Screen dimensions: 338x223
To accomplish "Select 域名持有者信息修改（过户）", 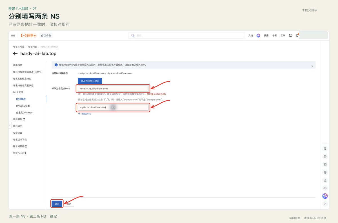I will pos(27,72).
